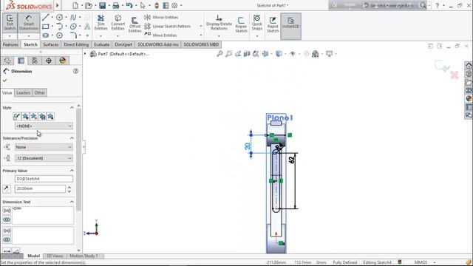473x266 pixels.
Task: Click Offset Entities tool
Action: (135, 24)
